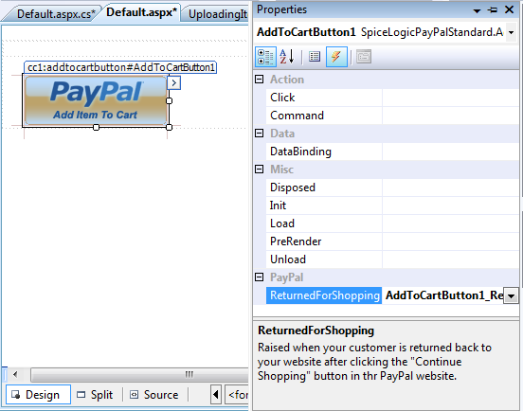523x411 pixels.
Task: Click the tag navigator left arrow
Action: [x=216, y=395]
